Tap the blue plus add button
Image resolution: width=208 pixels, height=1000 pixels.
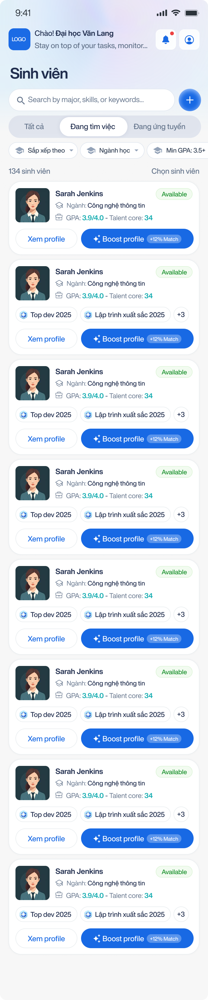pos(190,100)
